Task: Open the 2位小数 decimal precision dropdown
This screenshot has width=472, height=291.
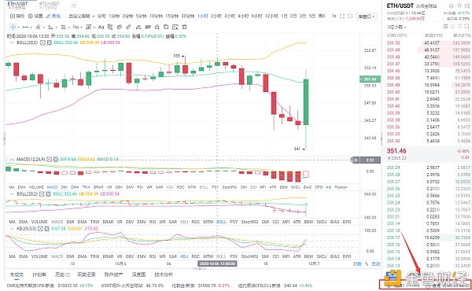Action: [396, 27]
